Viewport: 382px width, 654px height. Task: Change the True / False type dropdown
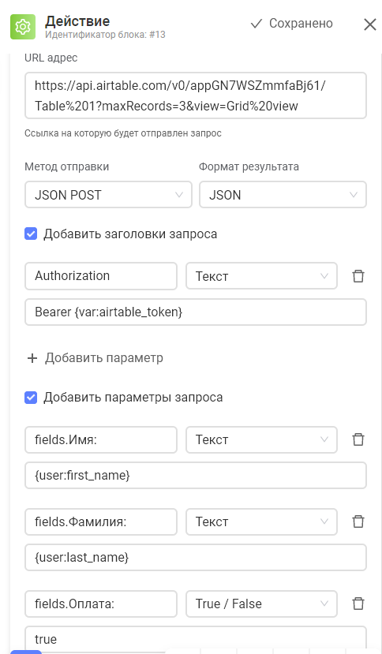click(261, 604)
